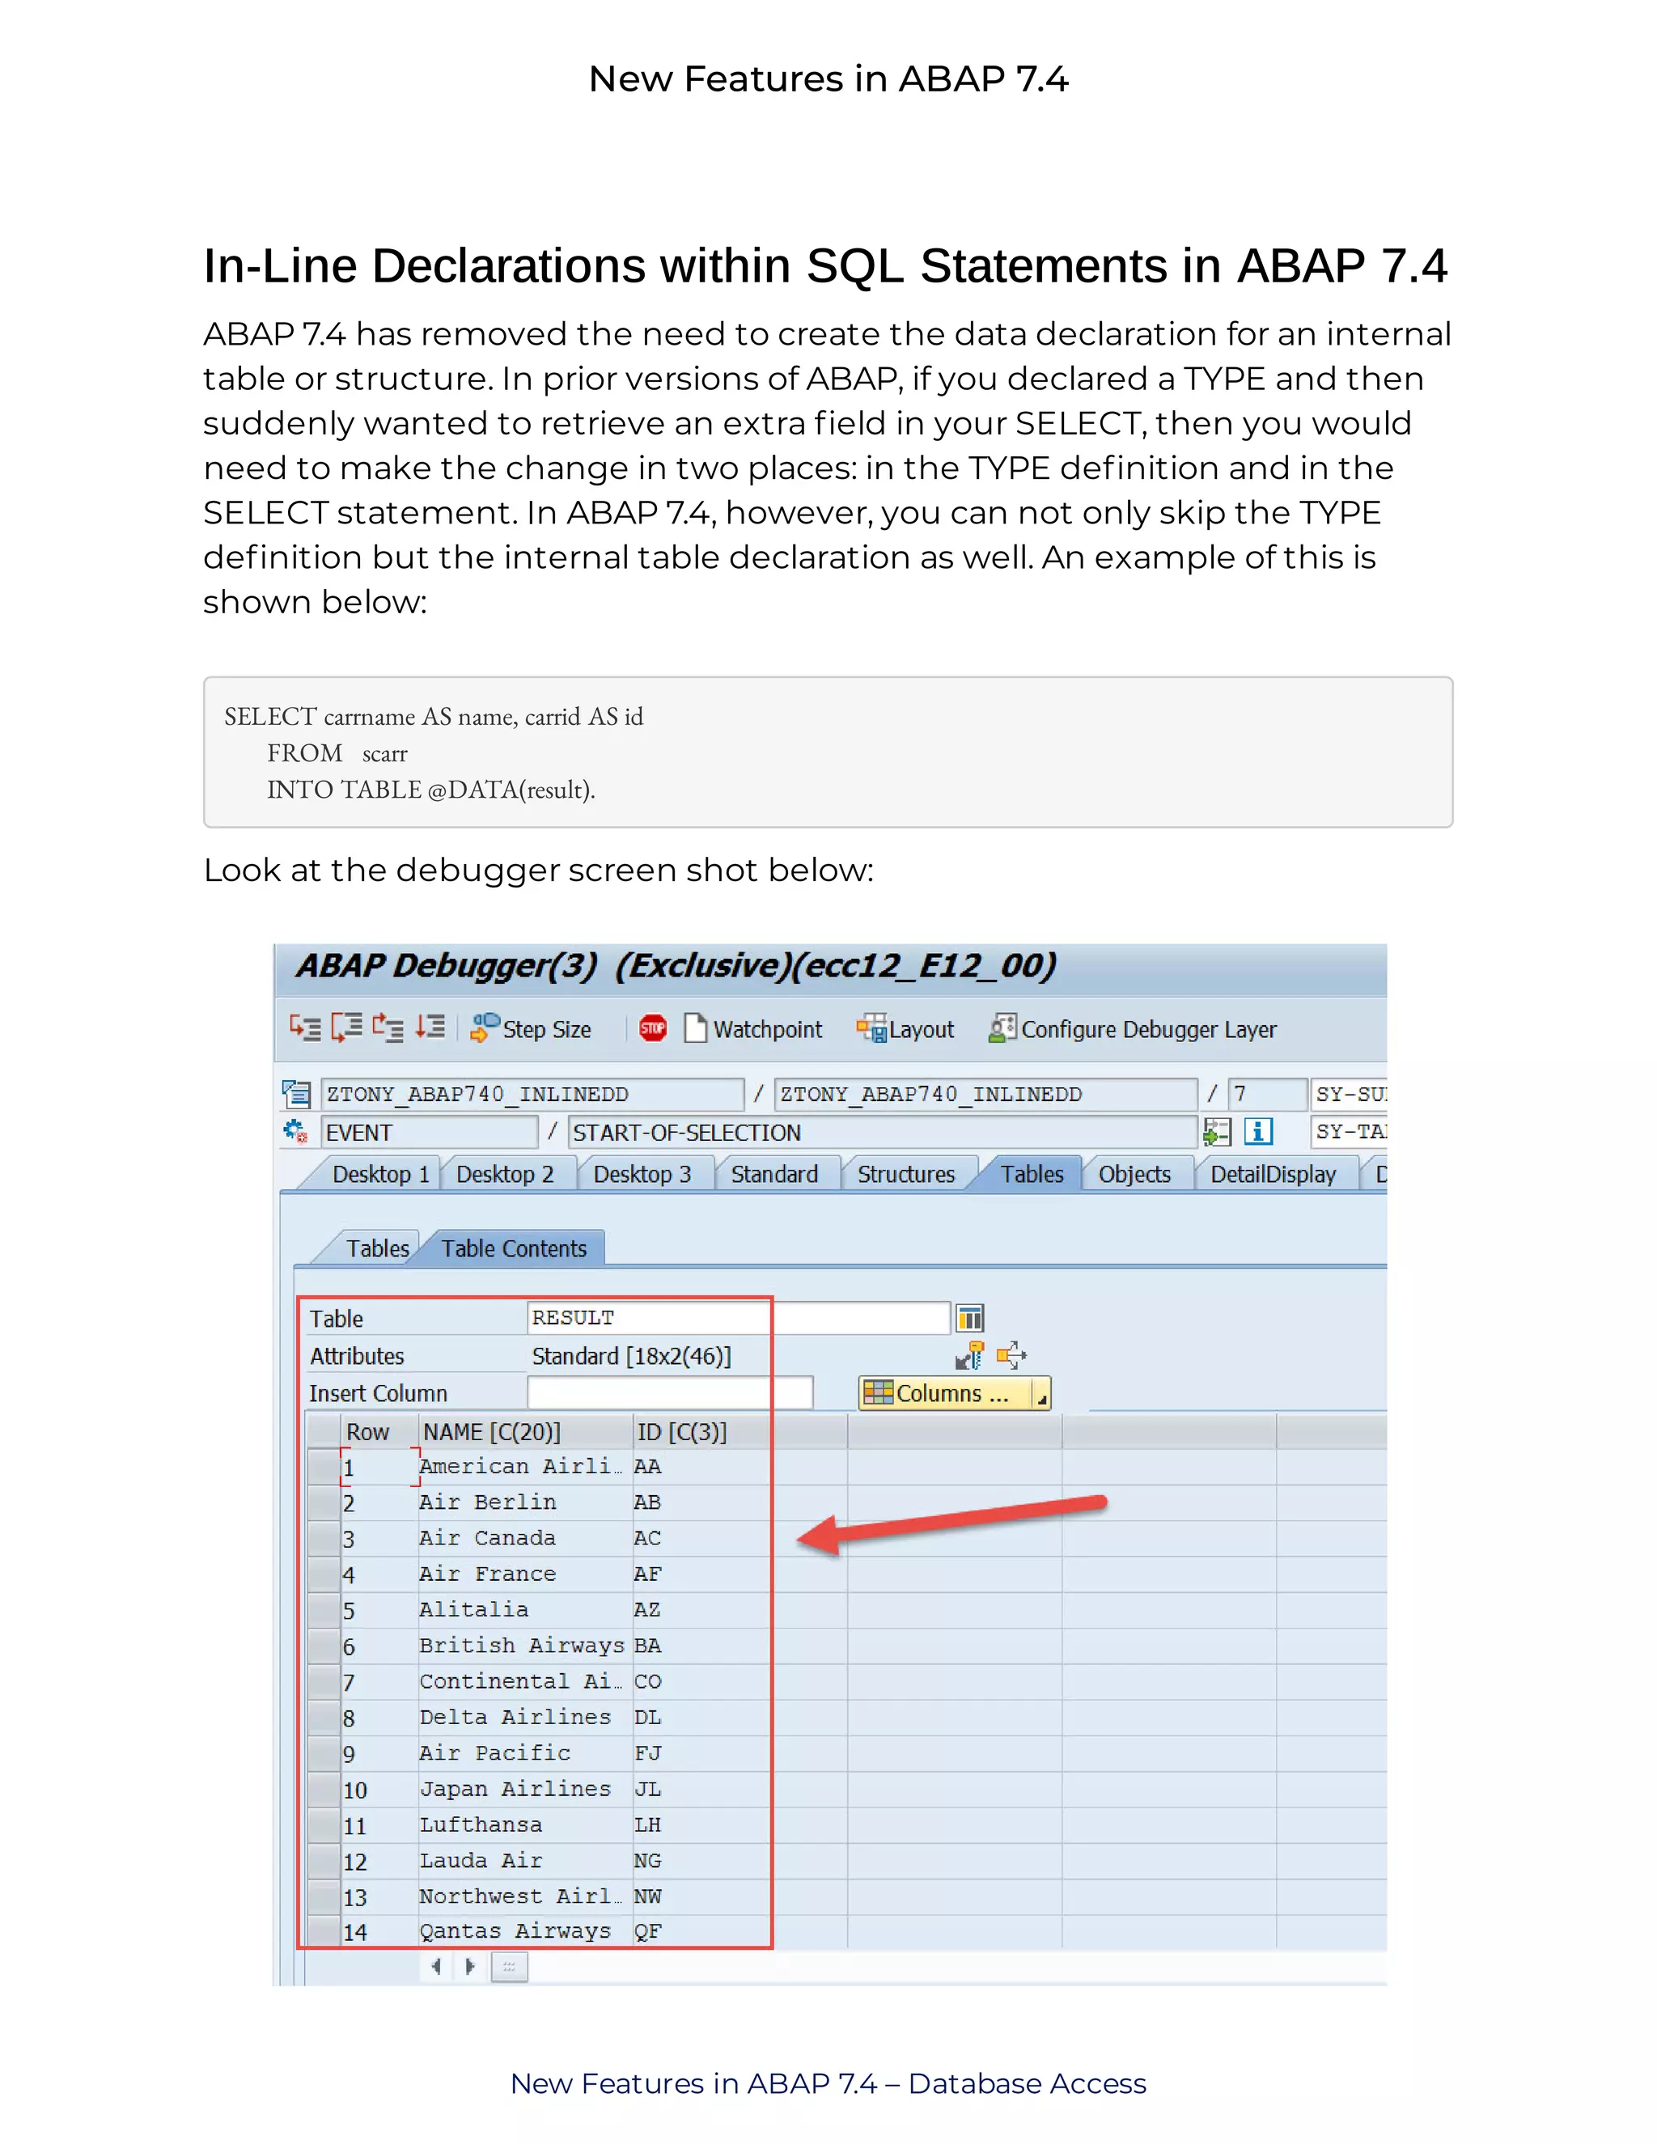Screen dimensions: 1657x2144
Task: Switch to the Structures tab
Action: 905,1174
